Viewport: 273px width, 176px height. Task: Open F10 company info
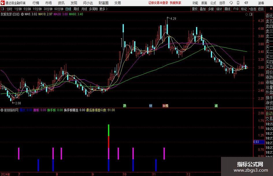[x=236, y=9]
